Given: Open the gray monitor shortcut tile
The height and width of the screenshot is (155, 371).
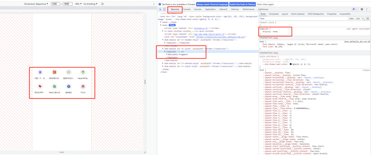Looking at the screenshot, I should click(69, 72).
